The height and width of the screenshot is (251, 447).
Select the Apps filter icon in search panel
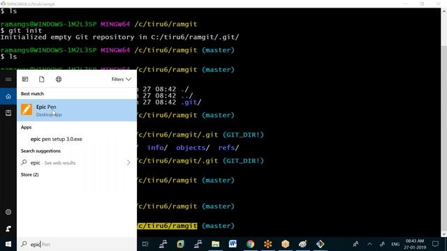25,79
